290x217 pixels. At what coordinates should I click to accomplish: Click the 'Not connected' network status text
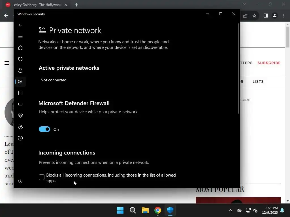point(54,80)
